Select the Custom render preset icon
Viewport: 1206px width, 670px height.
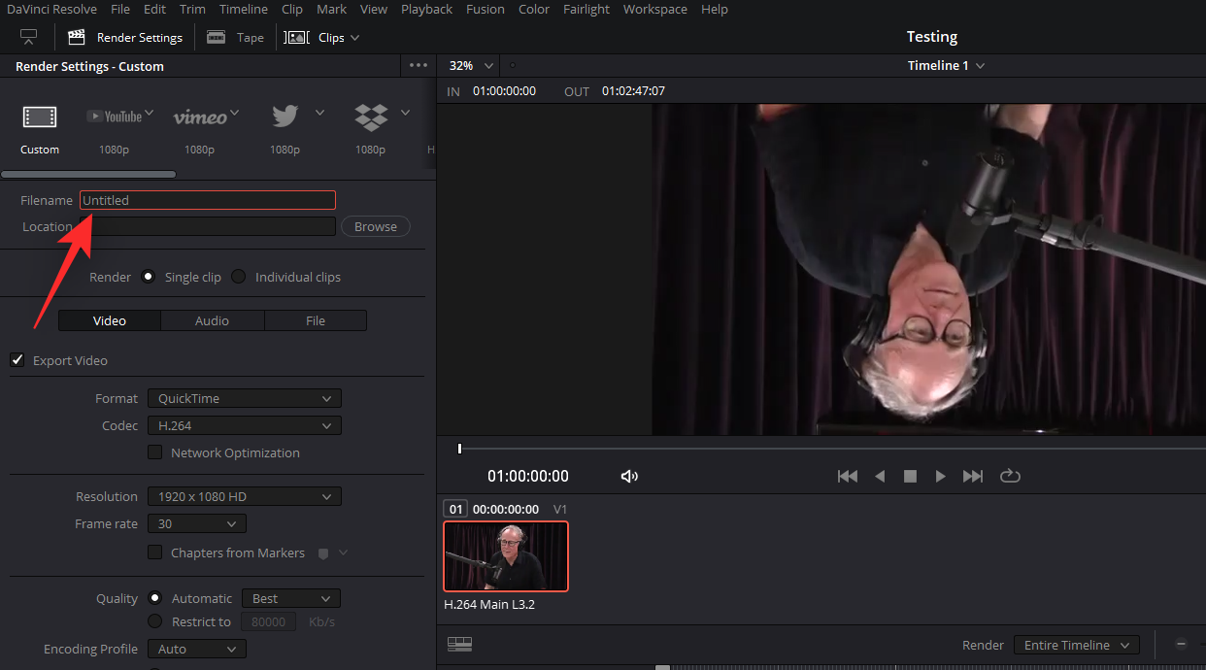point(40,117)
